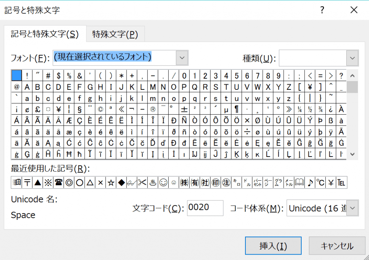369x260 pixels.
Task: Select the music note recent symbol
Action: (x=310, y=183)
